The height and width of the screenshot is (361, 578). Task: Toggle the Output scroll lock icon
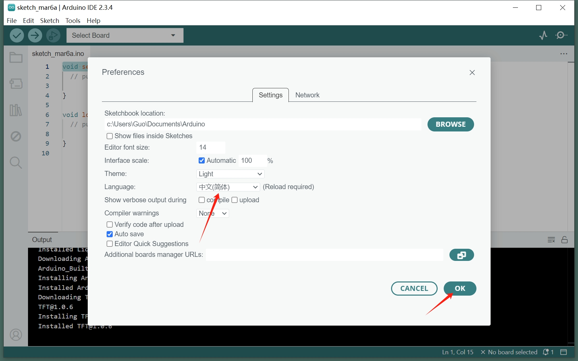tap(565, 240)
